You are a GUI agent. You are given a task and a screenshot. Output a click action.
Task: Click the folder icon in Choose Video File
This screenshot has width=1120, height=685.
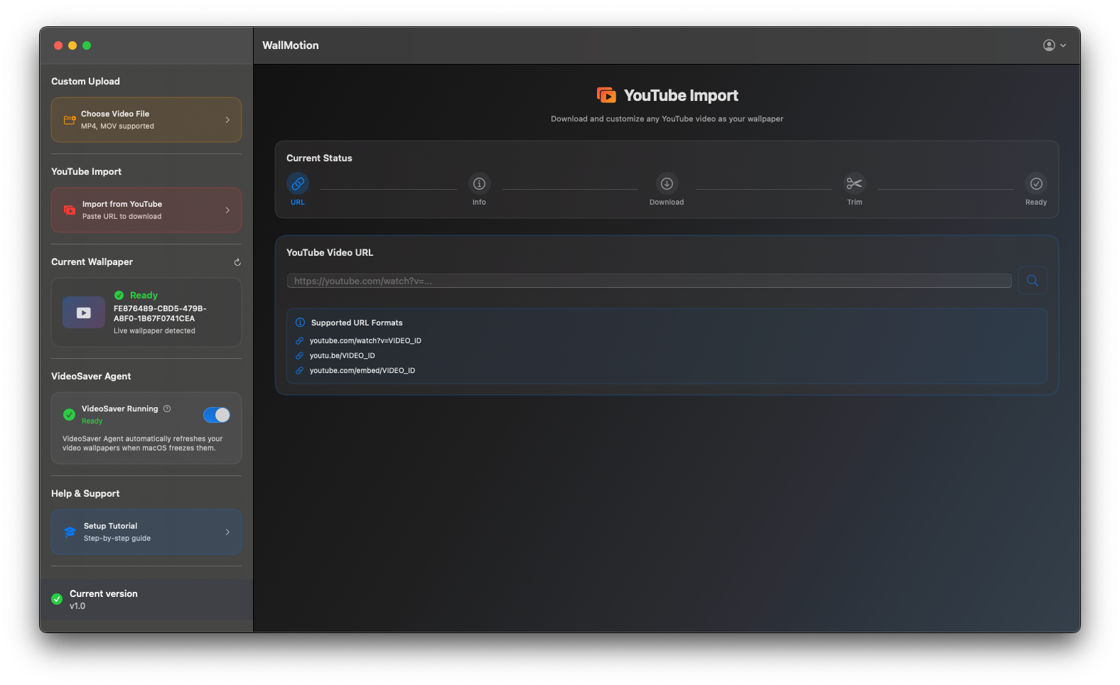(x=70, y=120)
